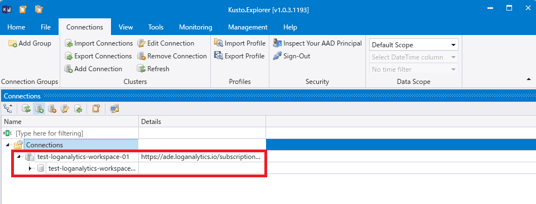Image resolution: width=536 pixels, height=204 pixels.
Task: Click Kusto app icon in title bar
Action: 7,9
